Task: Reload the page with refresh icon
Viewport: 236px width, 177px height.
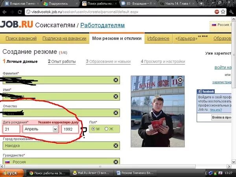Action: (x=20, y=12)
